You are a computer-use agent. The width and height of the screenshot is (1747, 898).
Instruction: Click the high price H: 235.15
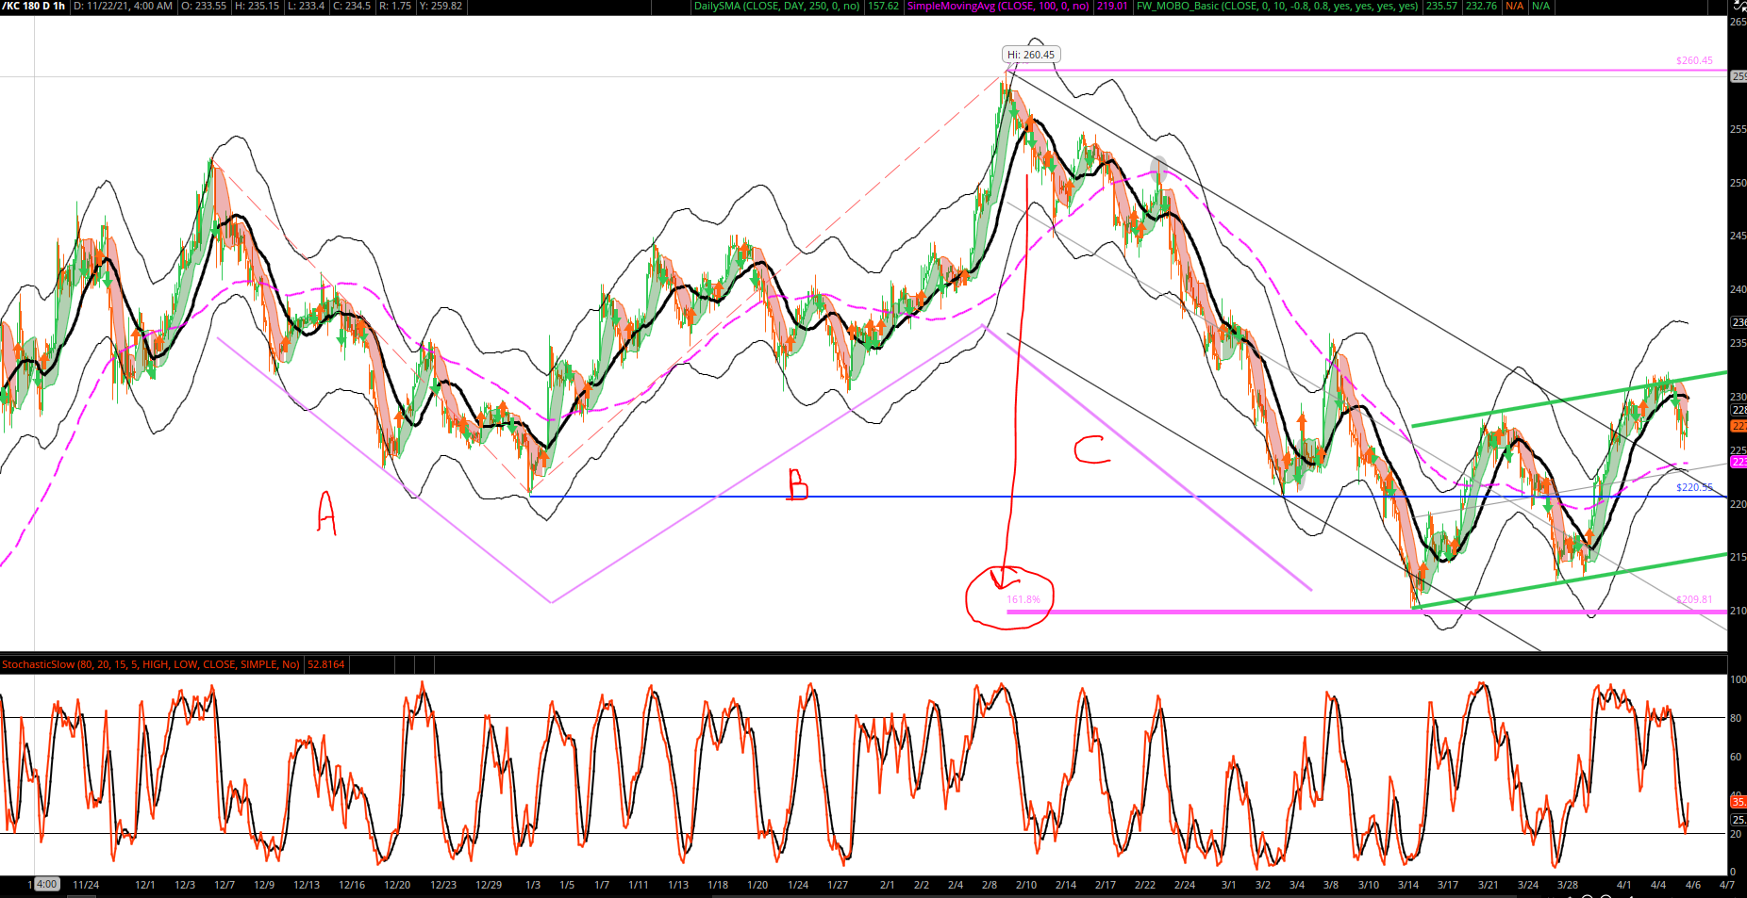tap(257, 6)
